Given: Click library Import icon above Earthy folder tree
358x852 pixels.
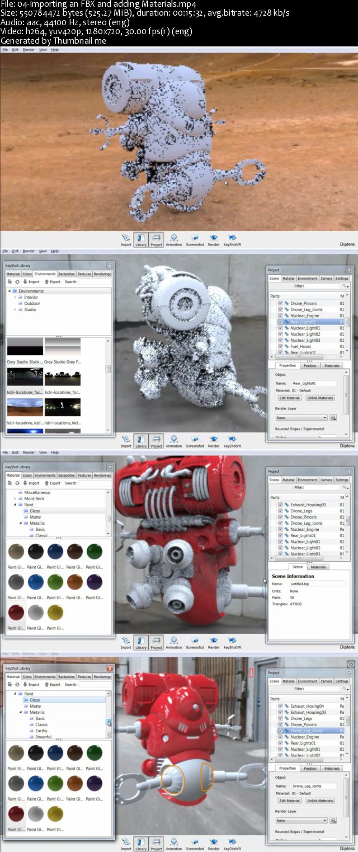Looking at the screenshot, I should tap(31, 685).
